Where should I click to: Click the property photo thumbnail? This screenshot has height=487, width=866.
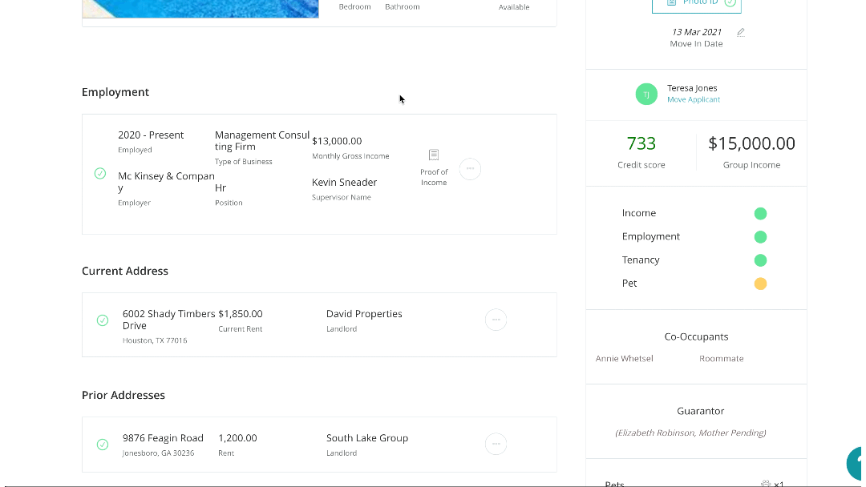click(x=200, y=8)
